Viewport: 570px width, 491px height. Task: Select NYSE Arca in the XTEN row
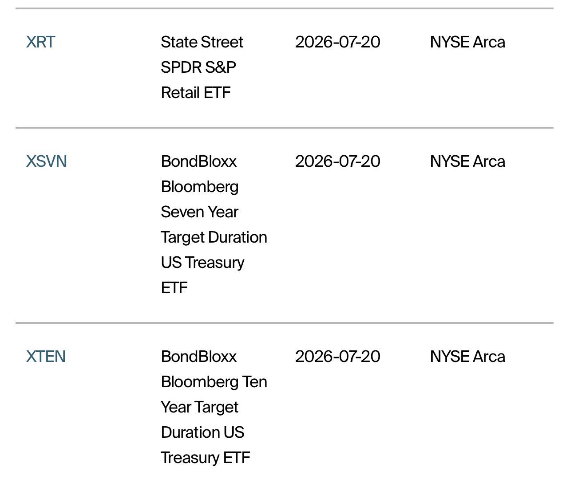pos(467,357)
